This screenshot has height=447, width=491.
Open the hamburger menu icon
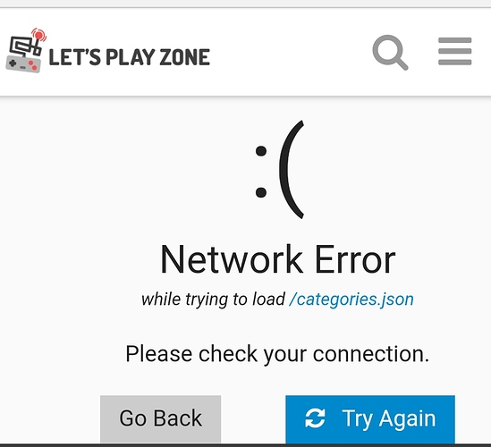[454, 51]
